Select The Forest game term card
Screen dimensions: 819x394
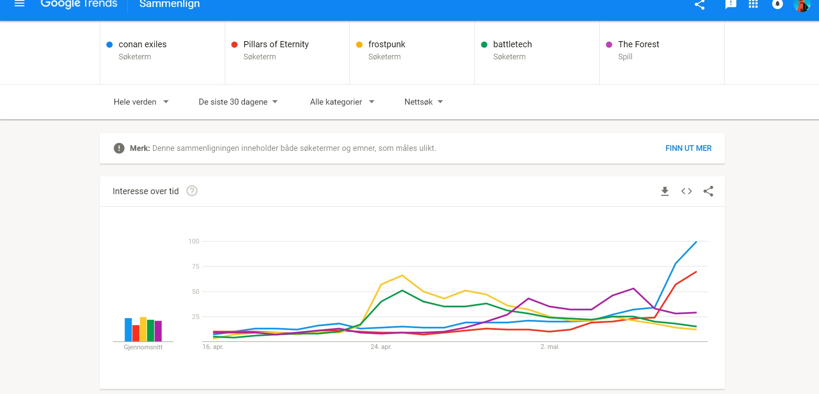(662, 52)
